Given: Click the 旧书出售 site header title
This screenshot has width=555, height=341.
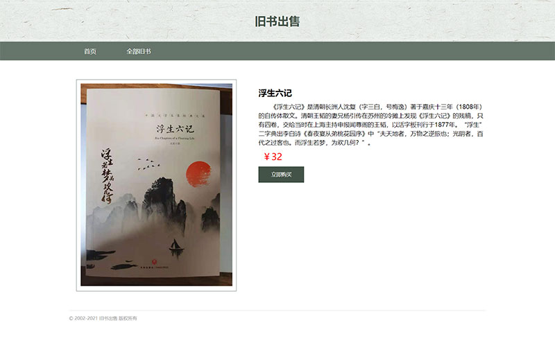Looking at the screenshot, I should tap(277, 21).
